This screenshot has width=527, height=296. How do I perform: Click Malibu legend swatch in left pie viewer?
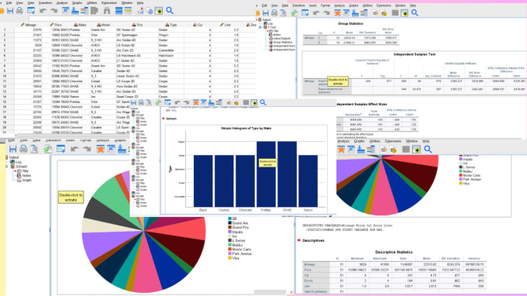pos(230,245)
